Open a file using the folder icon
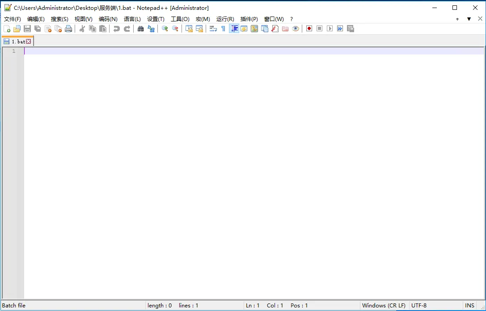The width and height of the screenshot is (486, 311). pyautogui.click(x=17, y=29)
